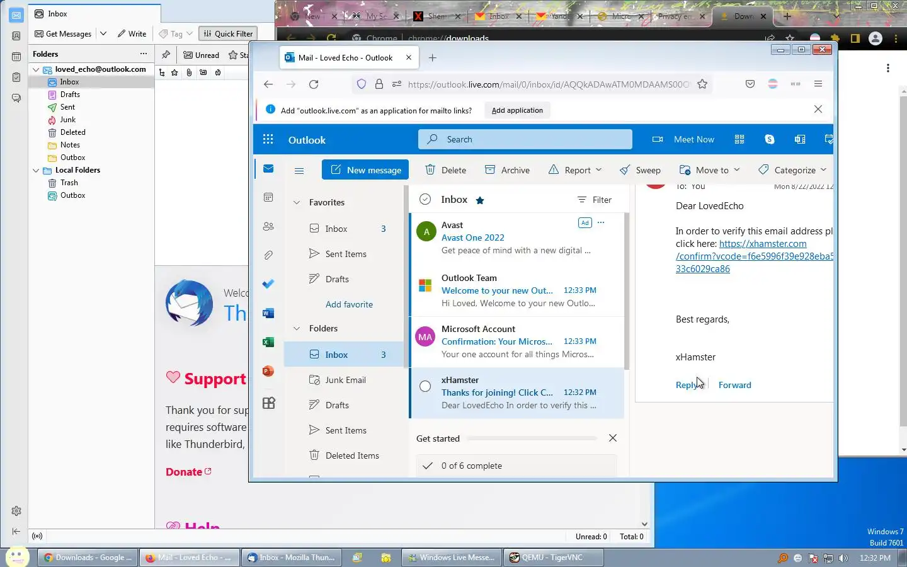Click Donate link in Thunderbird

[188, 472]
